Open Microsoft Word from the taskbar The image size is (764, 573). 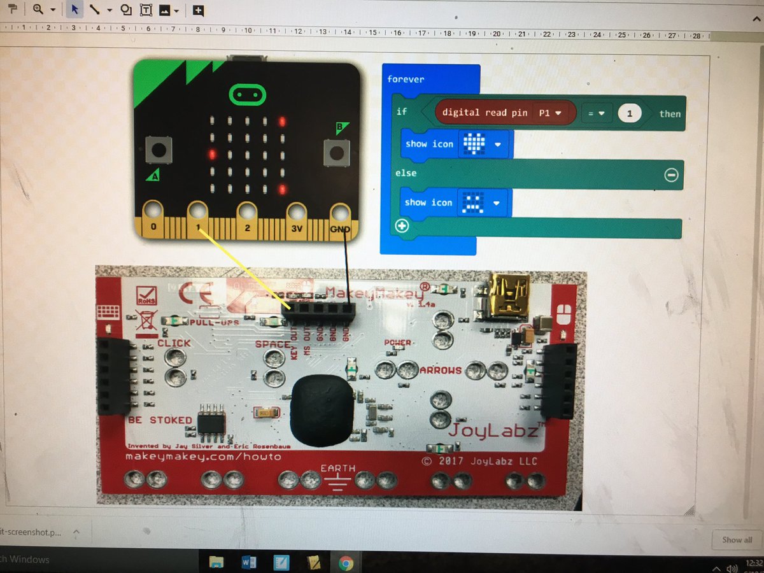click(249, 562)
